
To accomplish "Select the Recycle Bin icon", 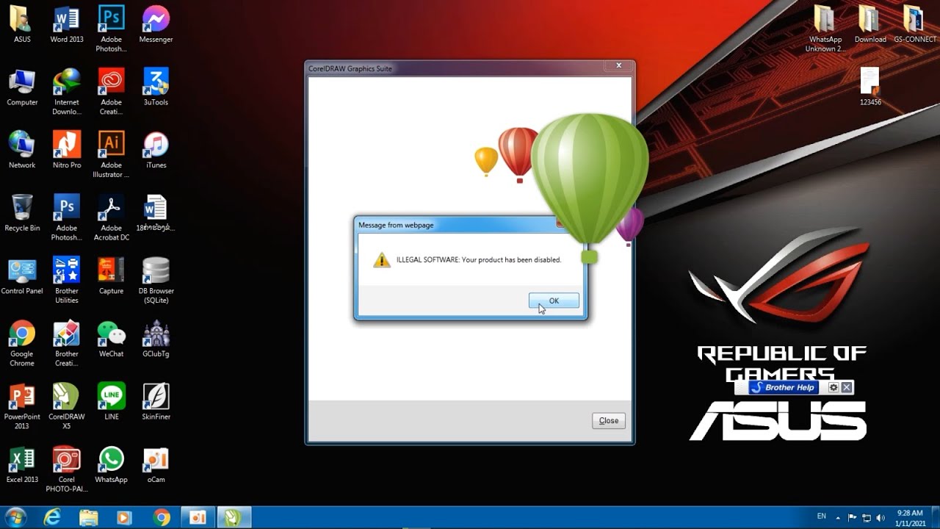I will point(22,213).
